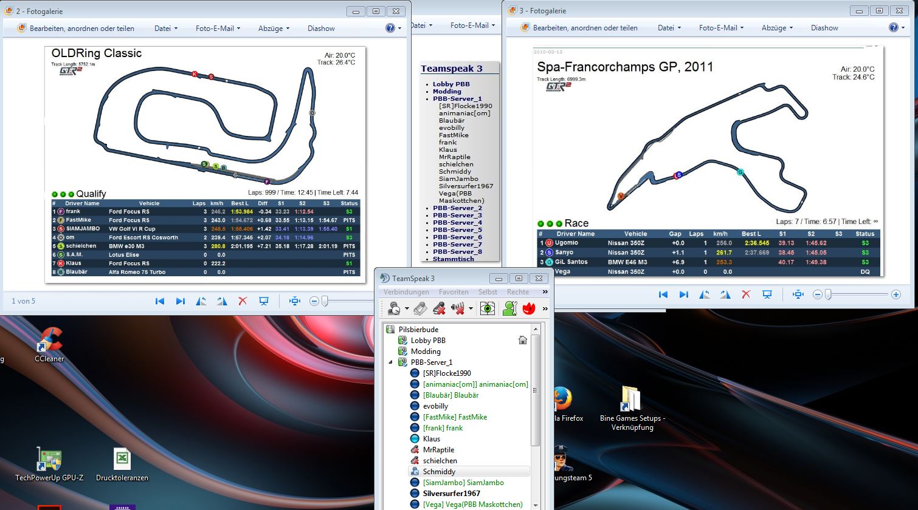Rotate left in the 2 - Fotogalerie window
This screenshot has height=510, width=918.
click(x=201, y=301)
